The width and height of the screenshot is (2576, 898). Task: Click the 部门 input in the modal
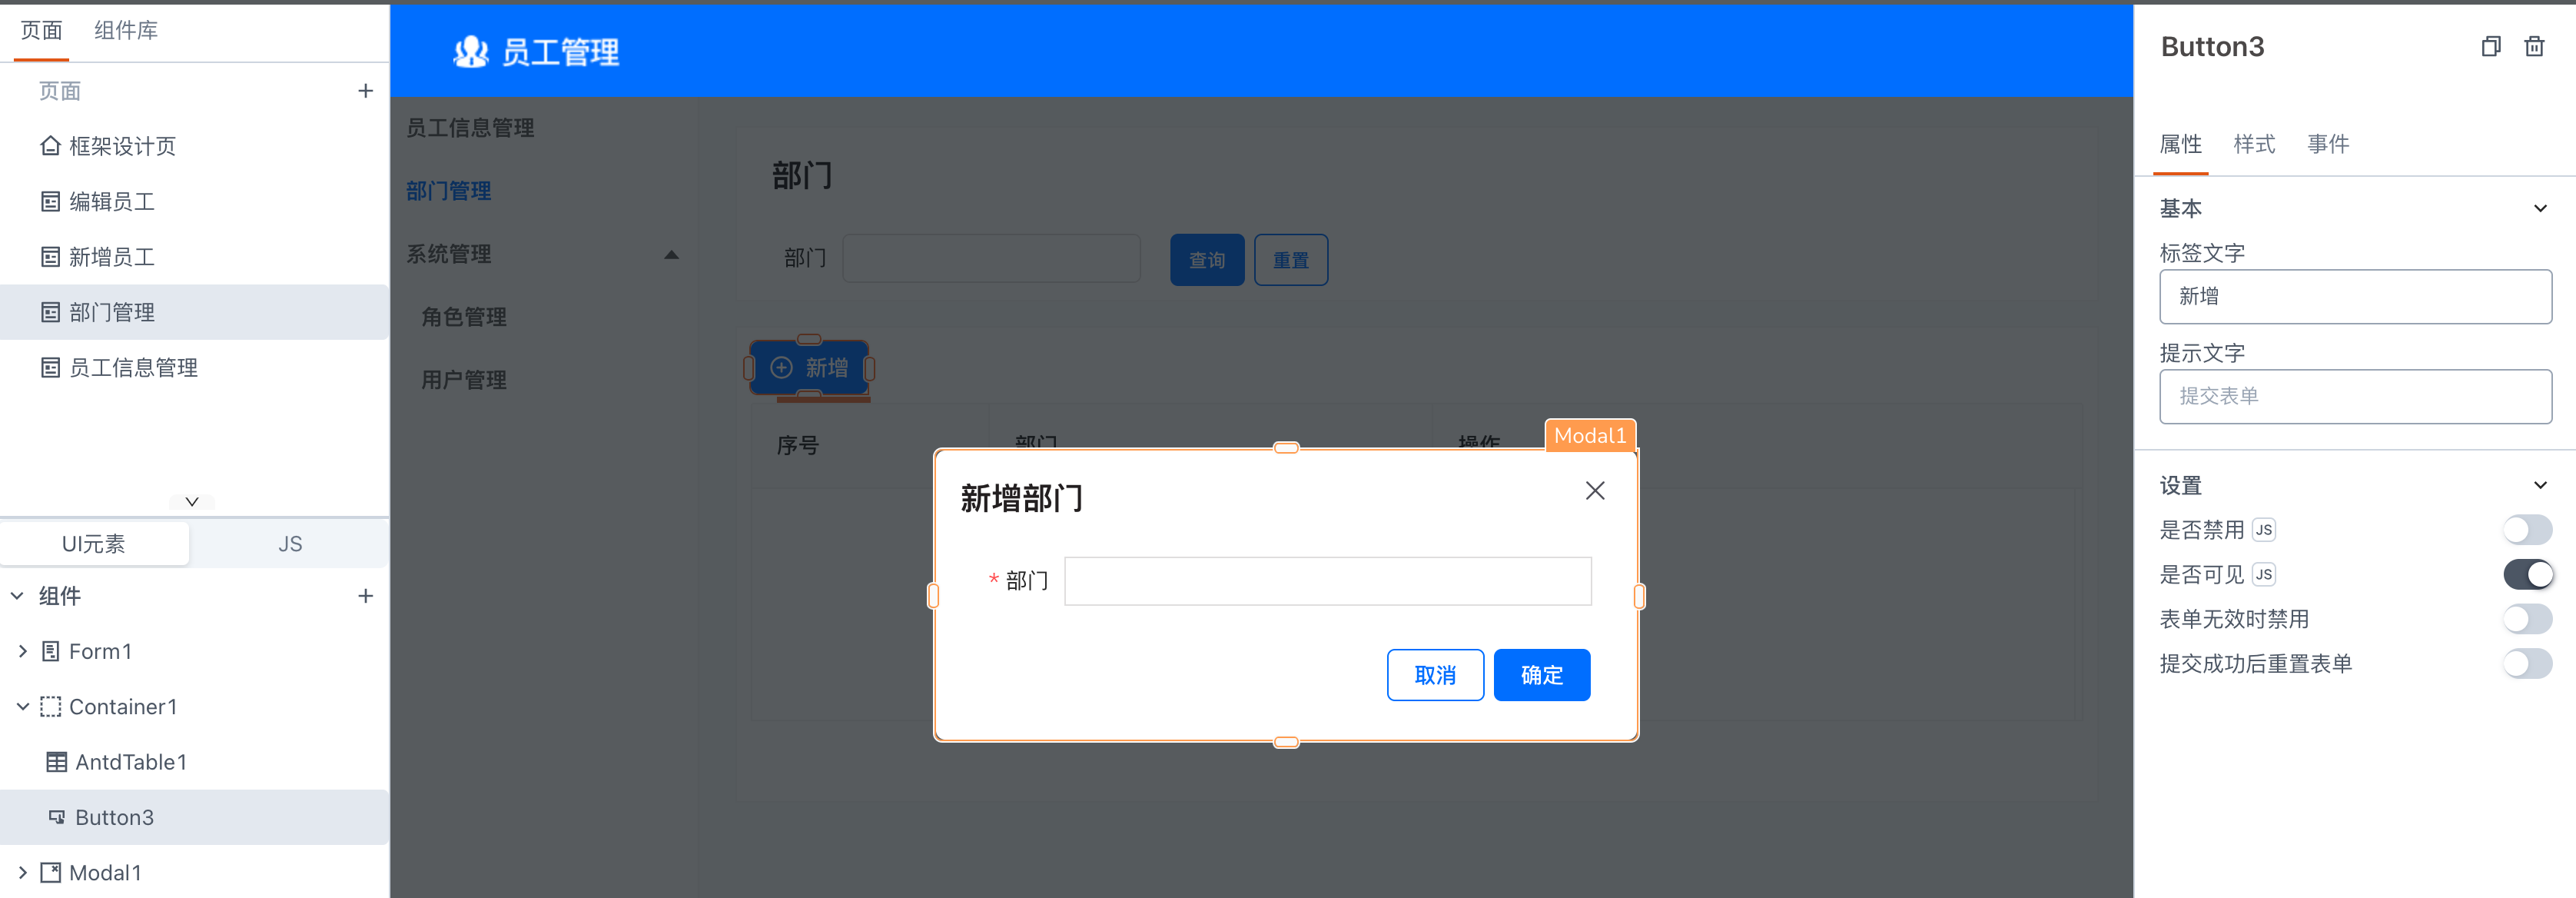pos(1327,581)
